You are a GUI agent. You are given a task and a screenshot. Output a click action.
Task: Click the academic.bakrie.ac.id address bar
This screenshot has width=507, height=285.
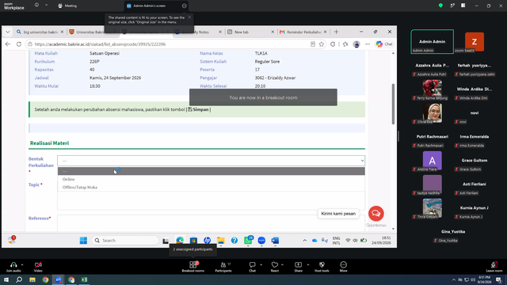tap(168, 44)
